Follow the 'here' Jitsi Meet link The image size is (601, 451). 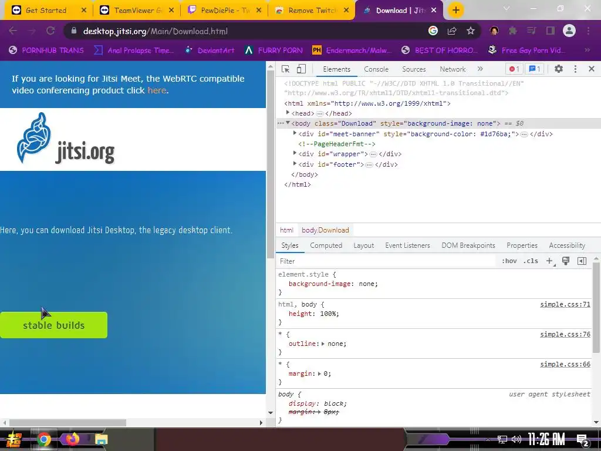(157, 90)
